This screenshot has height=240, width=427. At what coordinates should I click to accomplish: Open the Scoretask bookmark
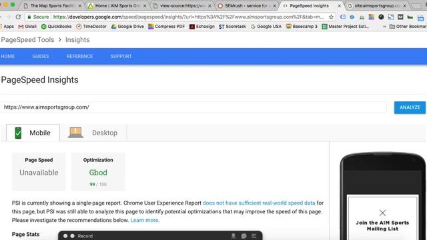(232, 27)
